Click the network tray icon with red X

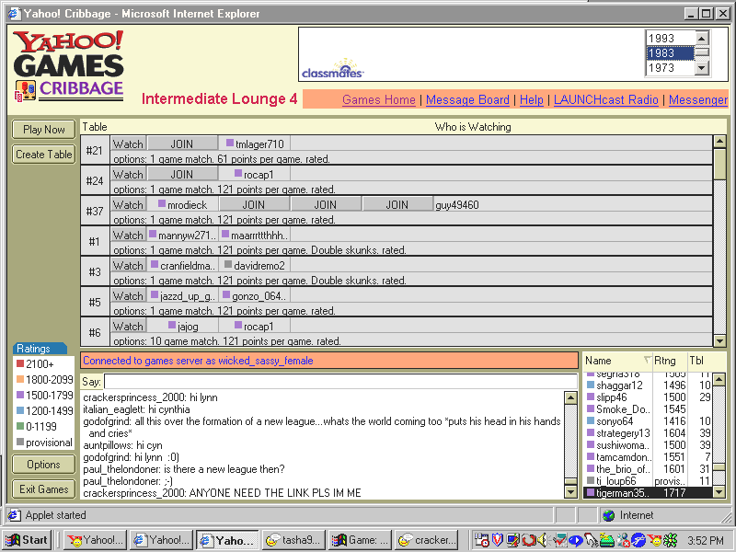point(623,540)
